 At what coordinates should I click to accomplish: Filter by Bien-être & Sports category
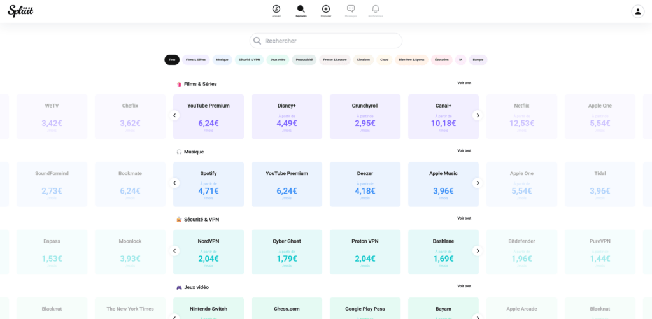[412, 60]
